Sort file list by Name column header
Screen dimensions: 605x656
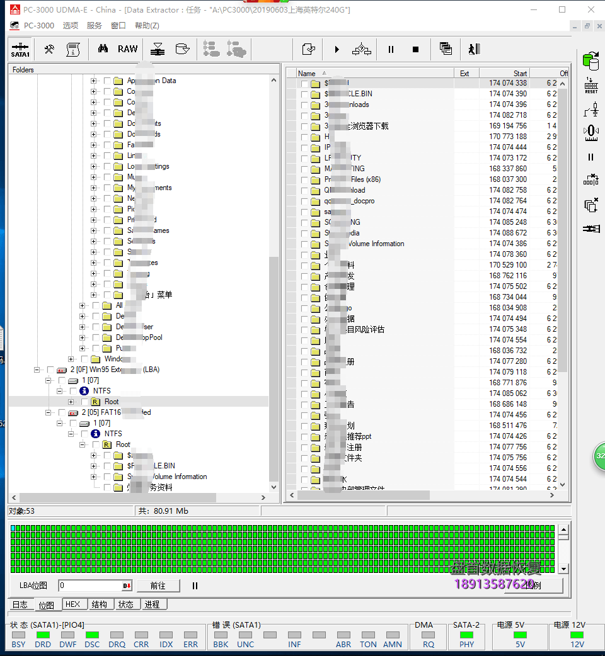pyautogui.click(x=375, y=73)
